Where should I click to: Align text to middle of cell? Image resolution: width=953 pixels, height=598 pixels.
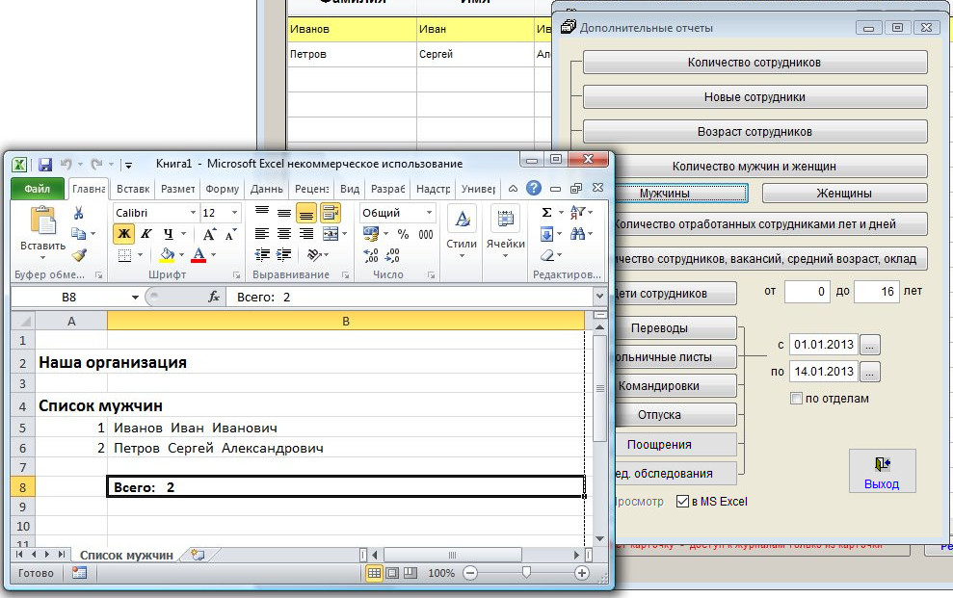(284, 213)
